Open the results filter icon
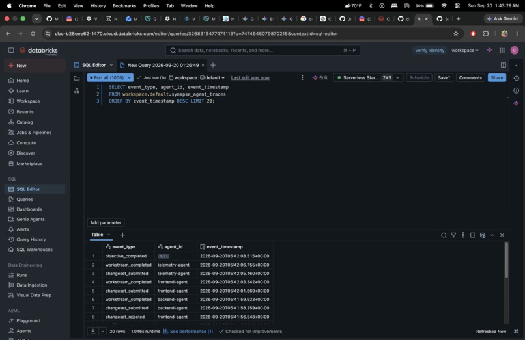The height and width of the screenshot is (340, 525). pos(453,235)
